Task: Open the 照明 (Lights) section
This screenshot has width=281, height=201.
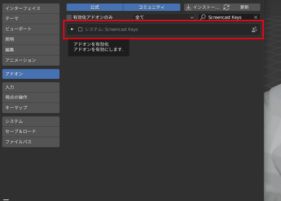Action: coord(31,39)
